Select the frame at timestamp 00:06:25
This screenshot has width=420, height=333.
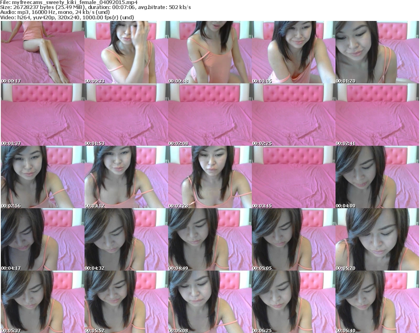294,302
